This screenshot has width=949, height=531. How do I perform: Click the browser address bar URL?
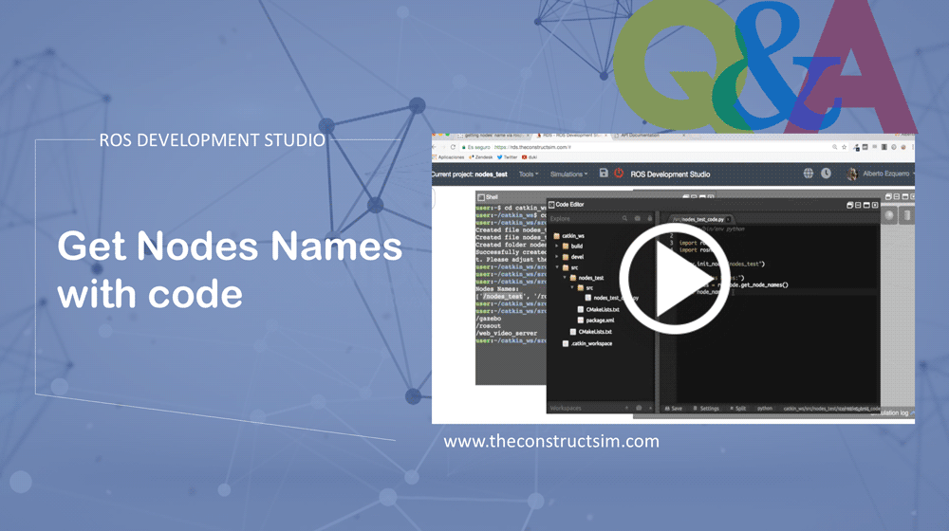click(531, 147)
